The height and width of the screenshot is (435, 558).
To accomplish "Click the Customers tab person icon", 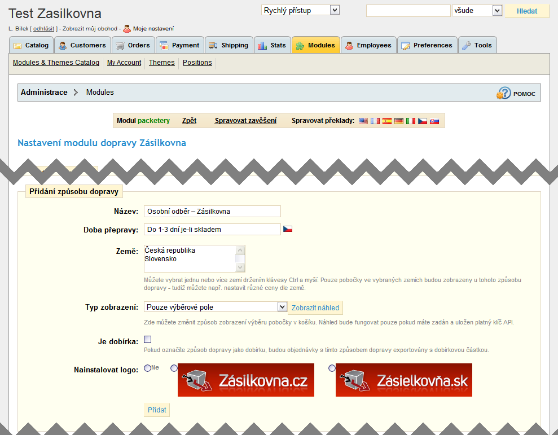I will [63, 46].
